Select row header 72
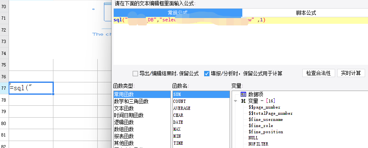368x148 pixels. coord(4,30)
